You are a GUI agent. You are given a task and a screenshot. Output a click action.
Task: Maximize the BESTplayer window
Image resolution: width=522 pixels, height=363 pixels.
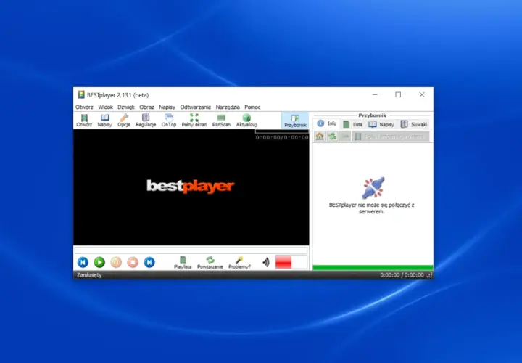[x=398, y=94]
